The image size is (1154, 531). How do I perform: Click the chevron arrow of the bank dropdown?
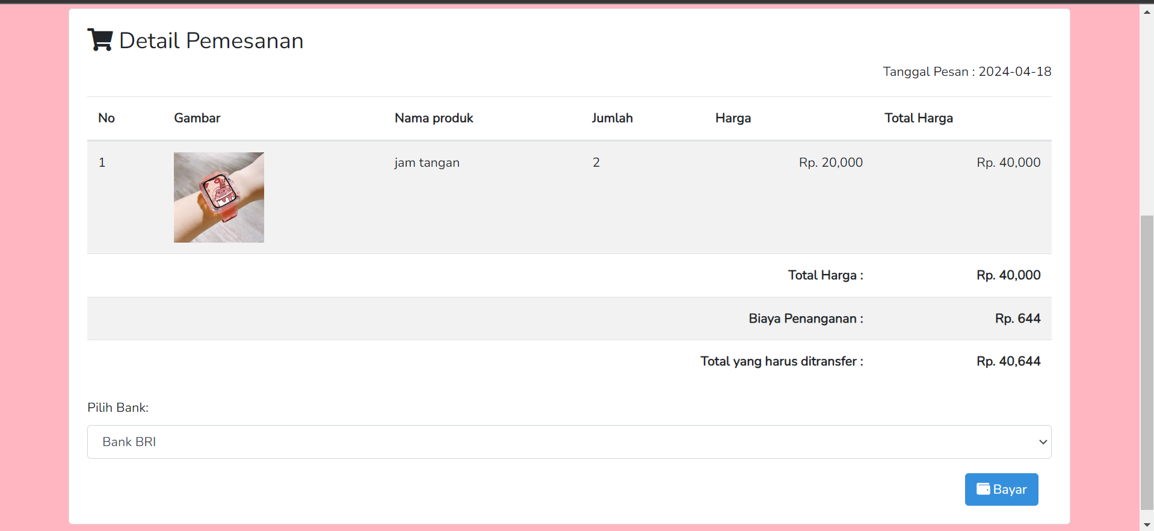point(1043,442)
